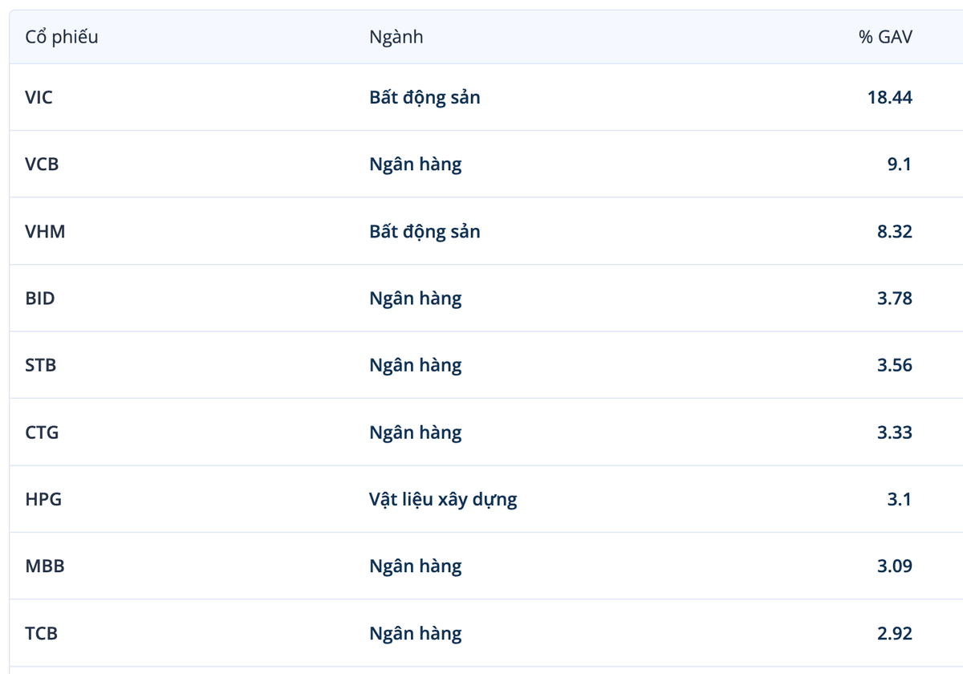Select the VCB stock row
This screenshot has width=963, height=674.
[486, 164]
